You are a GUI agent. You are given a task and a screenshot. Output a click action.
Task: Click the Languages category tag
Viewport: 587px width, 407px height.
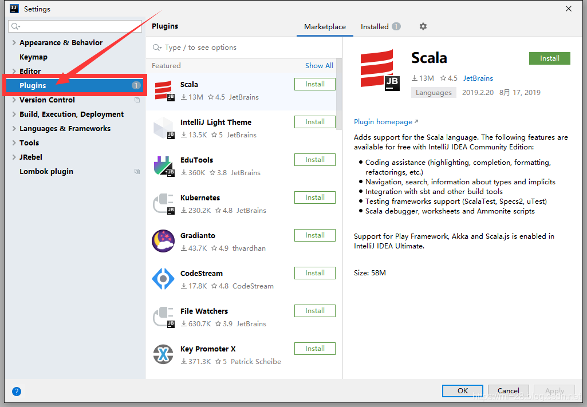pyautogui.click(x=434, y=92)
